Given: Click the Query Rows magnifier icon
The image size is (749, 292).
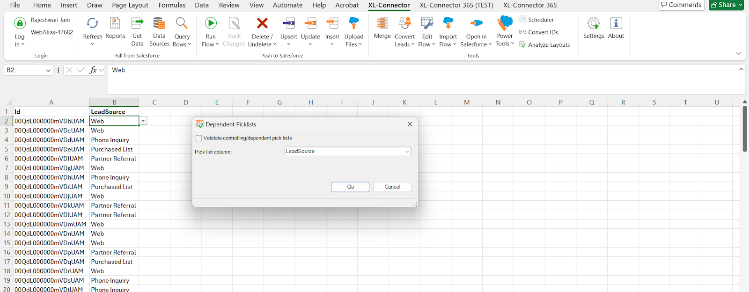Looking at the screenshot, I should click(182, 23).
